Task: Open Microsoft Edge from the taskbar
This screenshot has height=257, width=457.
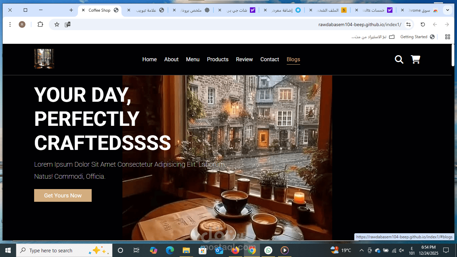Action: point(170,250)
